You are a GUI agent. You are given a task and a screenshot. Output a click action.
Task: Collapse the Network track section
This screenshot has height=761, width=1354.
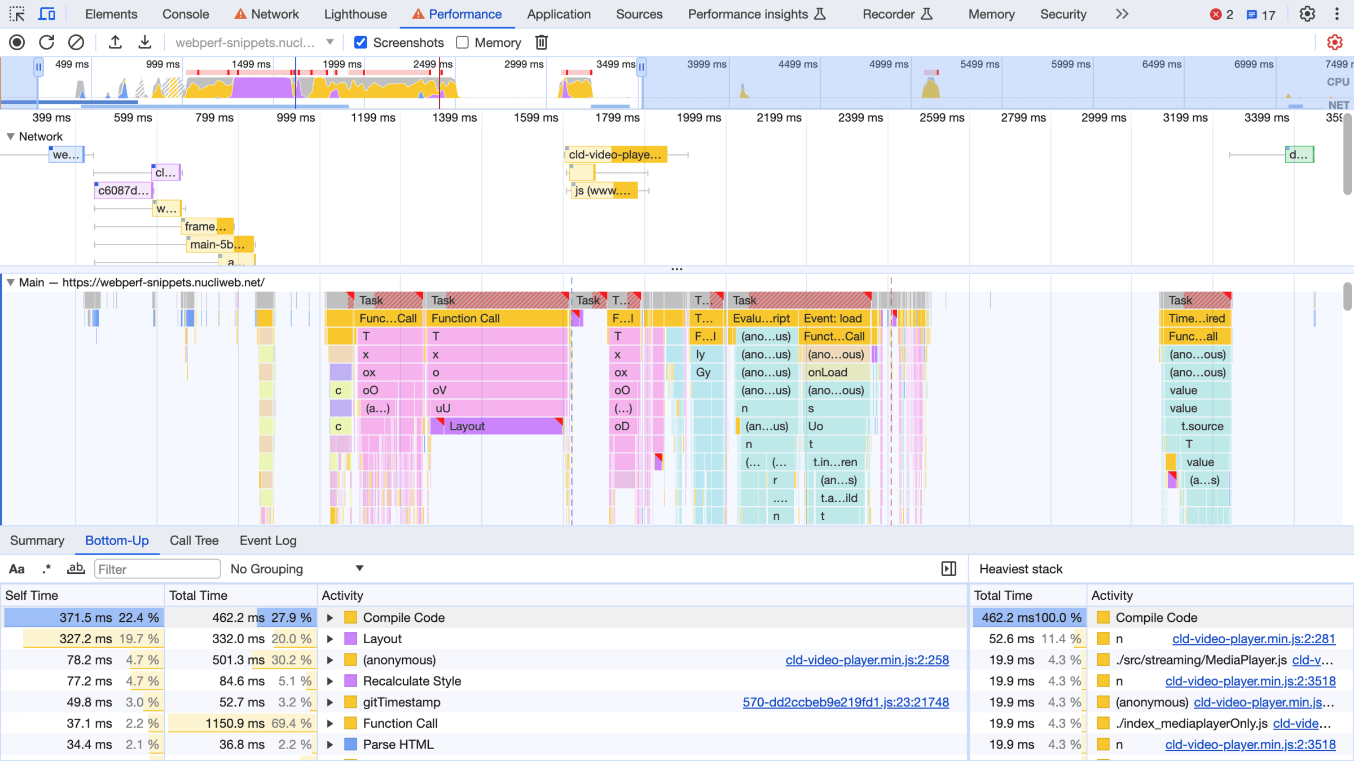(10, 136)
